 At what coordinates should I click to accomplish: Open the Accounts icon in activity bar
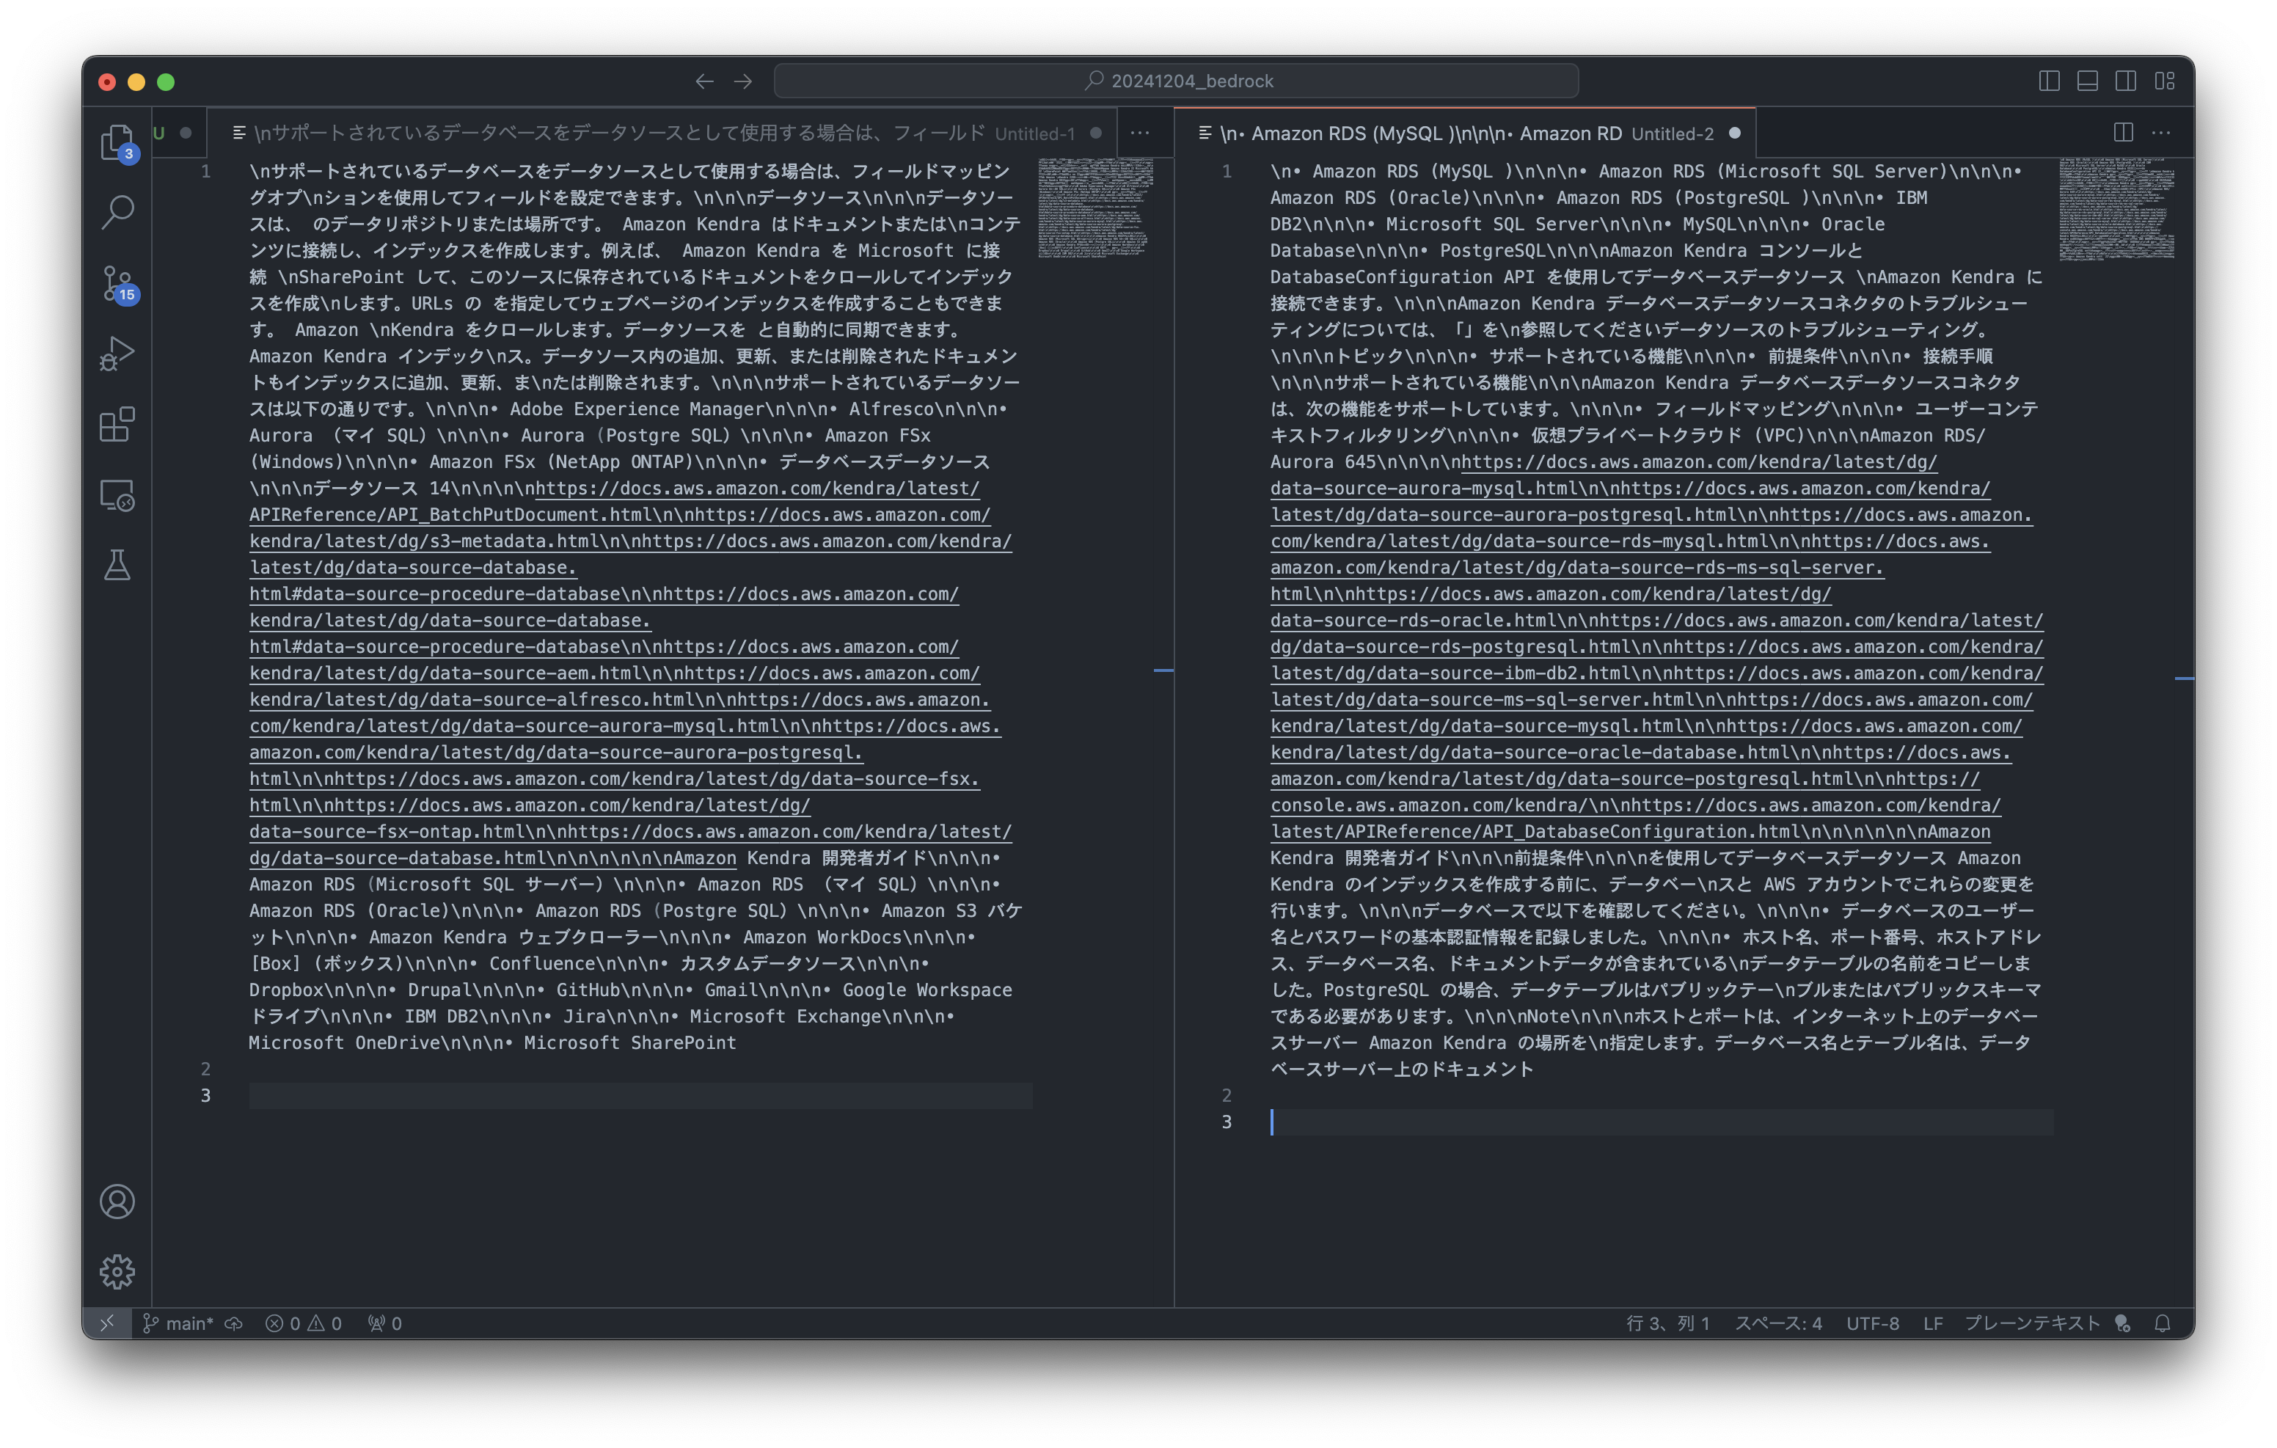(117, 1201)
